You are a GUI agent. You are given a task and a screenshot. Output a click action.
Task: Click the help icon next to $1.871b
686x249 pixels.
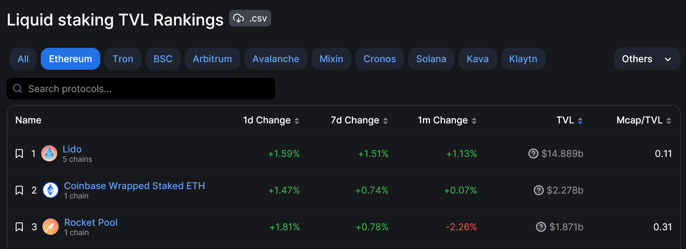coord(541,227)
